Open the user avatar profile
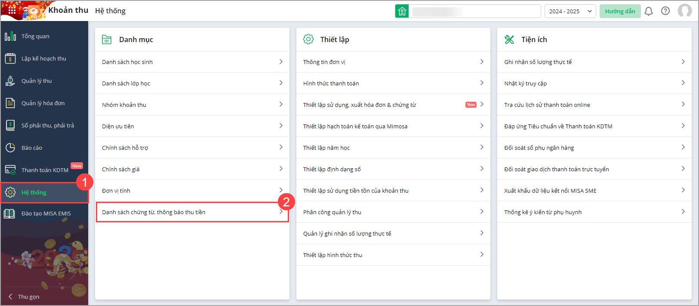The width and height of the screenshot is (699, 306). coord(684,11)
